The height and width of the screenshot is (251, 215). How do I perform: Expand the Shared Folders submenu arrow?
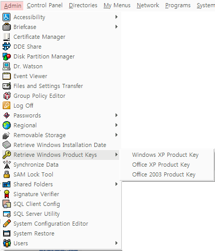(x=117, y=184)
